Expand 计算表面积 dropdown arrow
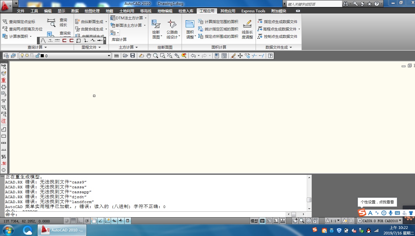Screen dimensions: 415x236 [31, 37]
